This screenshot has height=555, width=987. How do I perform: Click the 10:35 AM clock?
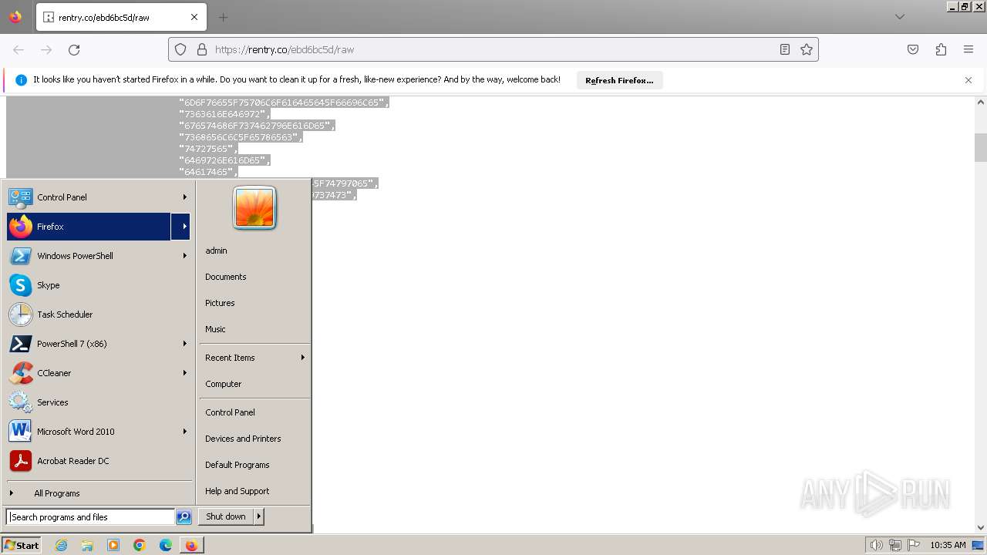[x=948, y=545]
